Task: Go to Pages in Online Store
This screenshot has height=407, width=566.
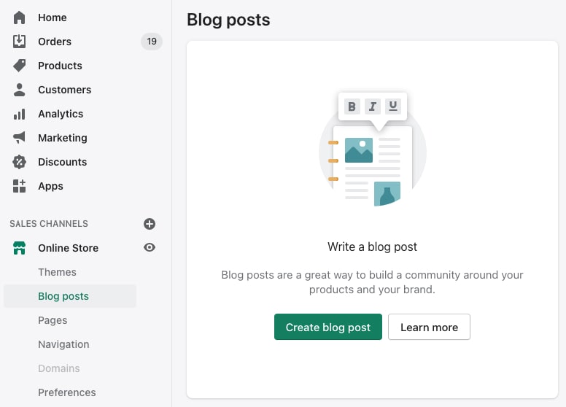Action: pyautogui.click(x=53, y=320)
